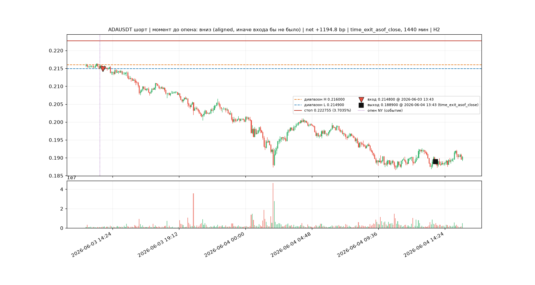Click the blue dashed line sample in the legend

(298, 105)
